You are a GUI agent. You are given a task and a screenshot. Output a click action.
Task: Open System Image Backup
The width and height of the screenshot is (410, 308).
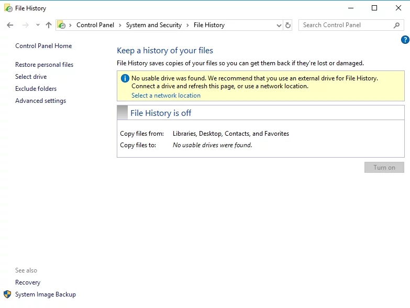pos(45,294)
